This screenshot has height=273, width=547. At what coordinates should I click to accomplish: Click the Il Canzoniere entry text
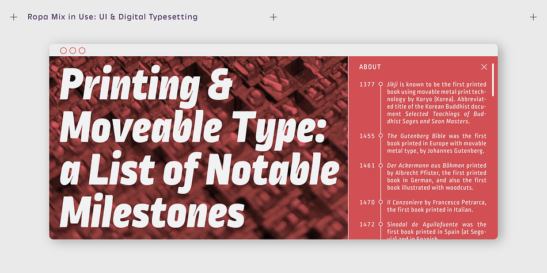pyautogui.click(x=436, y=206)
